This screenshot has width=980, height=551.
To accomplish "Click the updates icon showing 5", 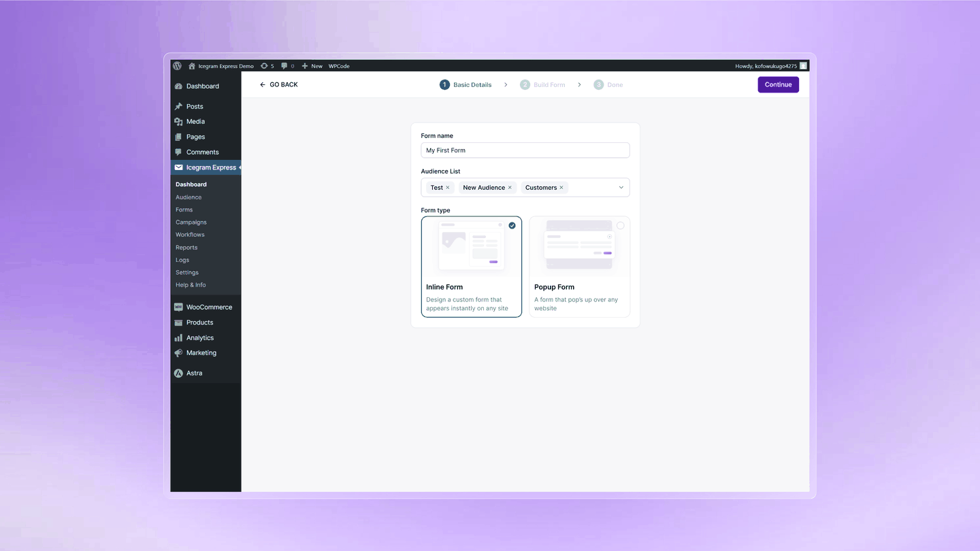I will [264, 66].
